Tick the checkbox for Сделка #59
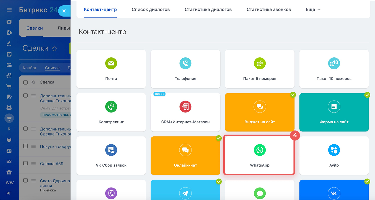Viewport: 375px width, 200px height. click(25, 163)
